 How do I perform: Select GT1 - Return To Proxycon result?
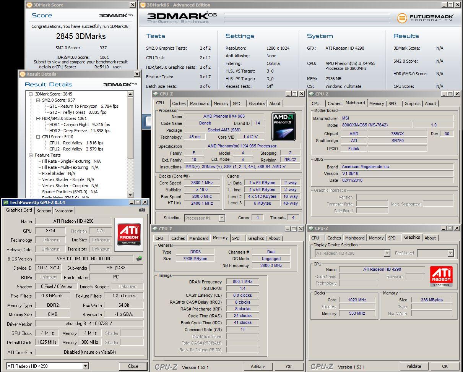(x=84, y=106)
